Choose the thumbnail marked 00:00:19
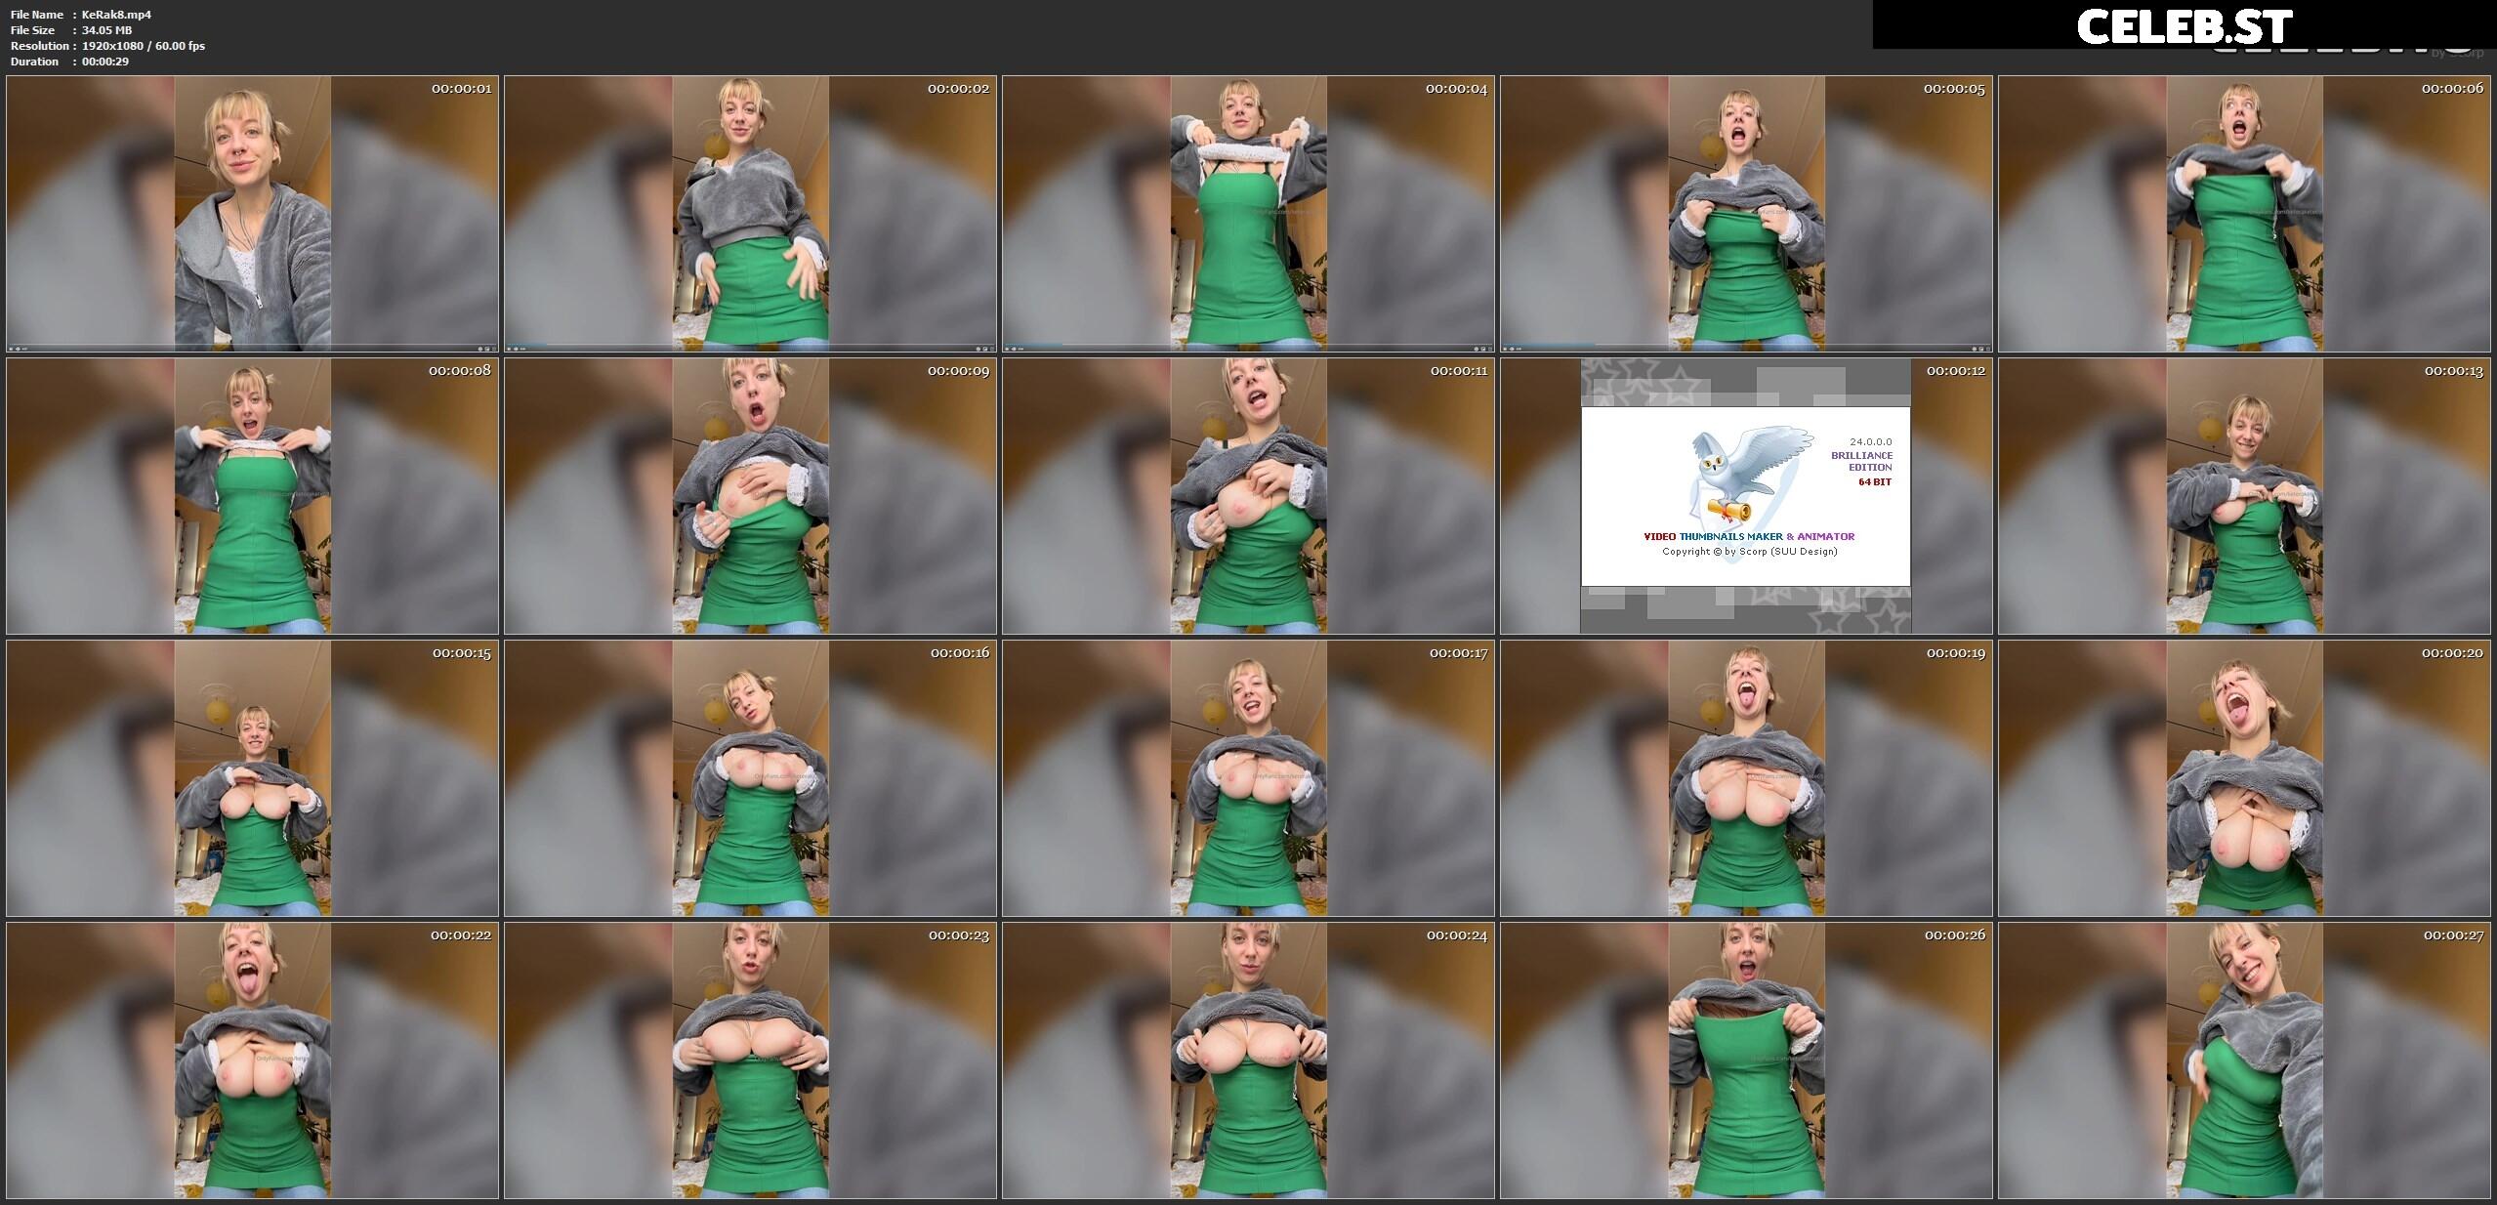The height and width of the screenshot is (1205, 2497). coord(1746,778)
